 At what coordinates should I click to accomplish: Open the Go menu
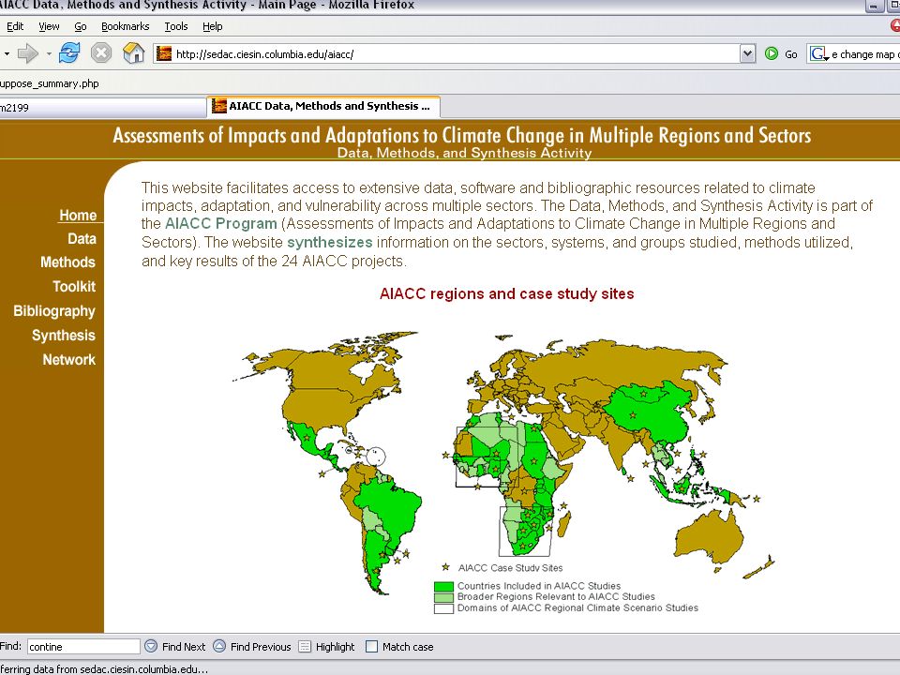[81, 26]
